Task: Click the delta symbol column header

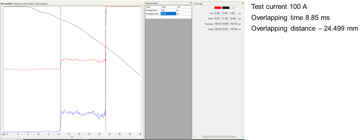Action: (234, 8)
